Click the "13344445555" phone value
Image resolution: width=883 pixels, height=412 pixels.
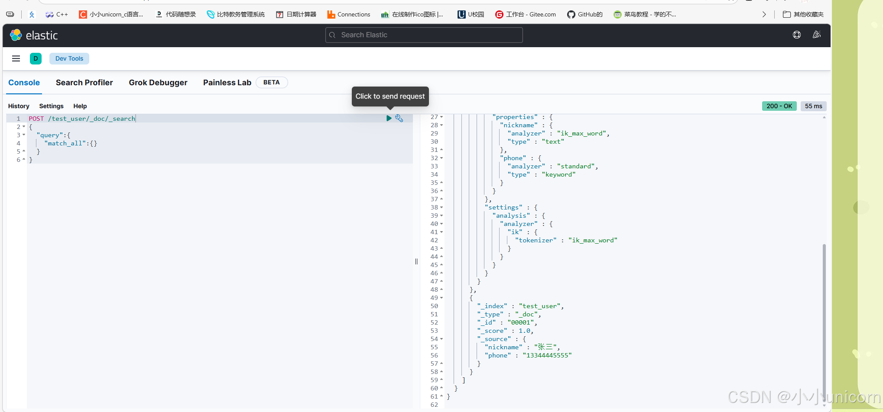tap(547, 355)
